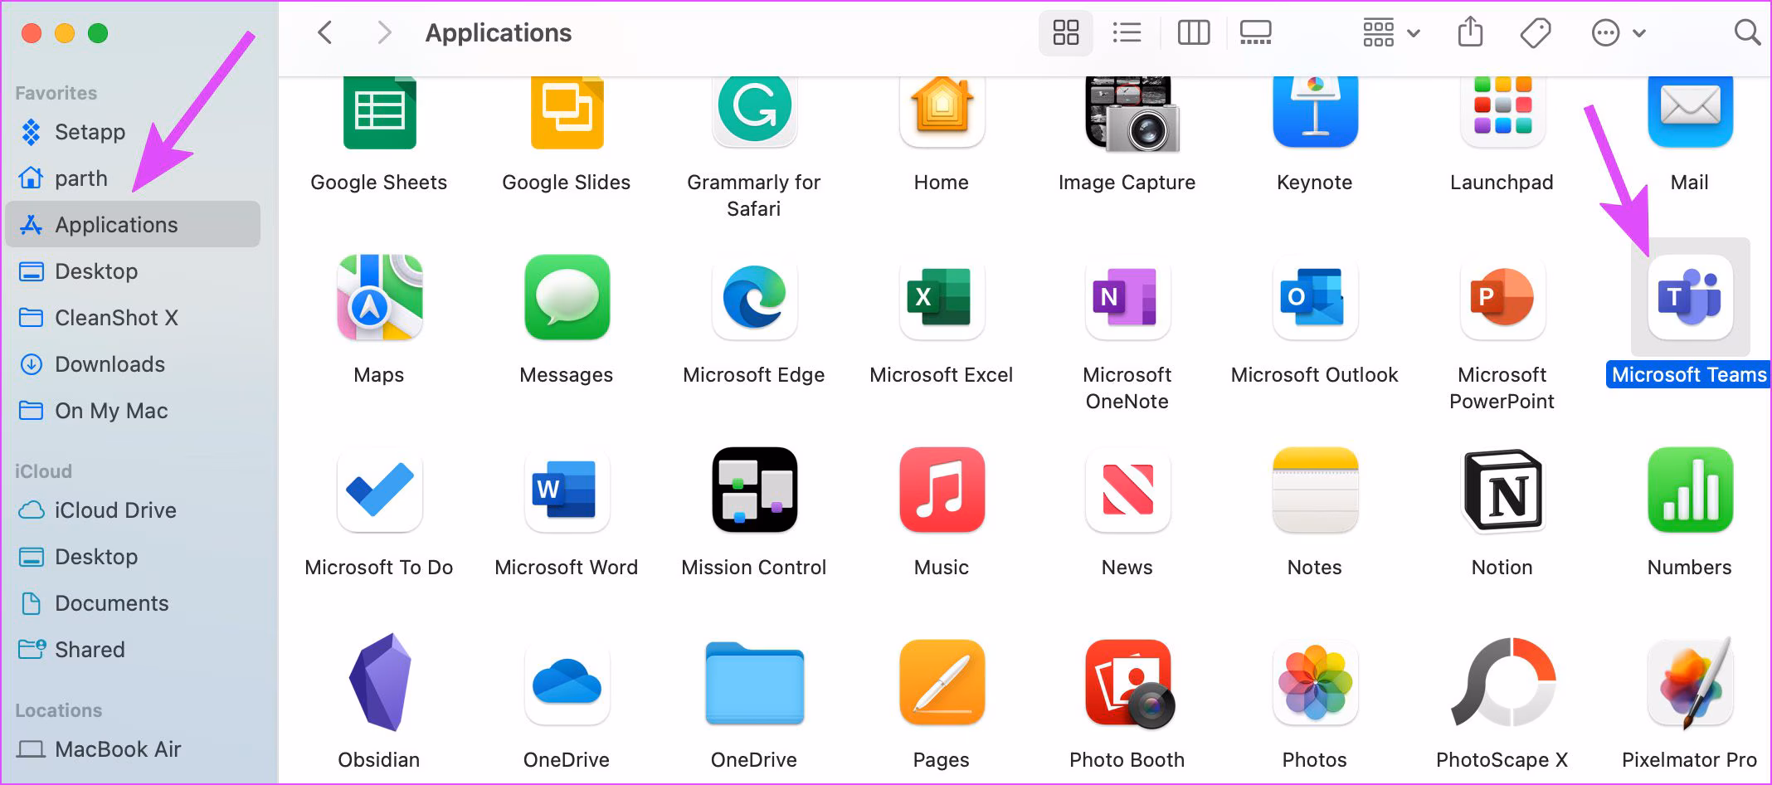
Task: Click the "Microsoft Teams" highlighted label
Action: coord(1689,375)
